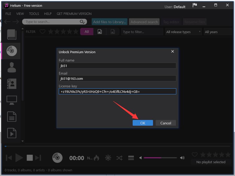Open All years dropdown
Image resolution: width=235 pixels, height=176 pixels.
click(218, 32)
